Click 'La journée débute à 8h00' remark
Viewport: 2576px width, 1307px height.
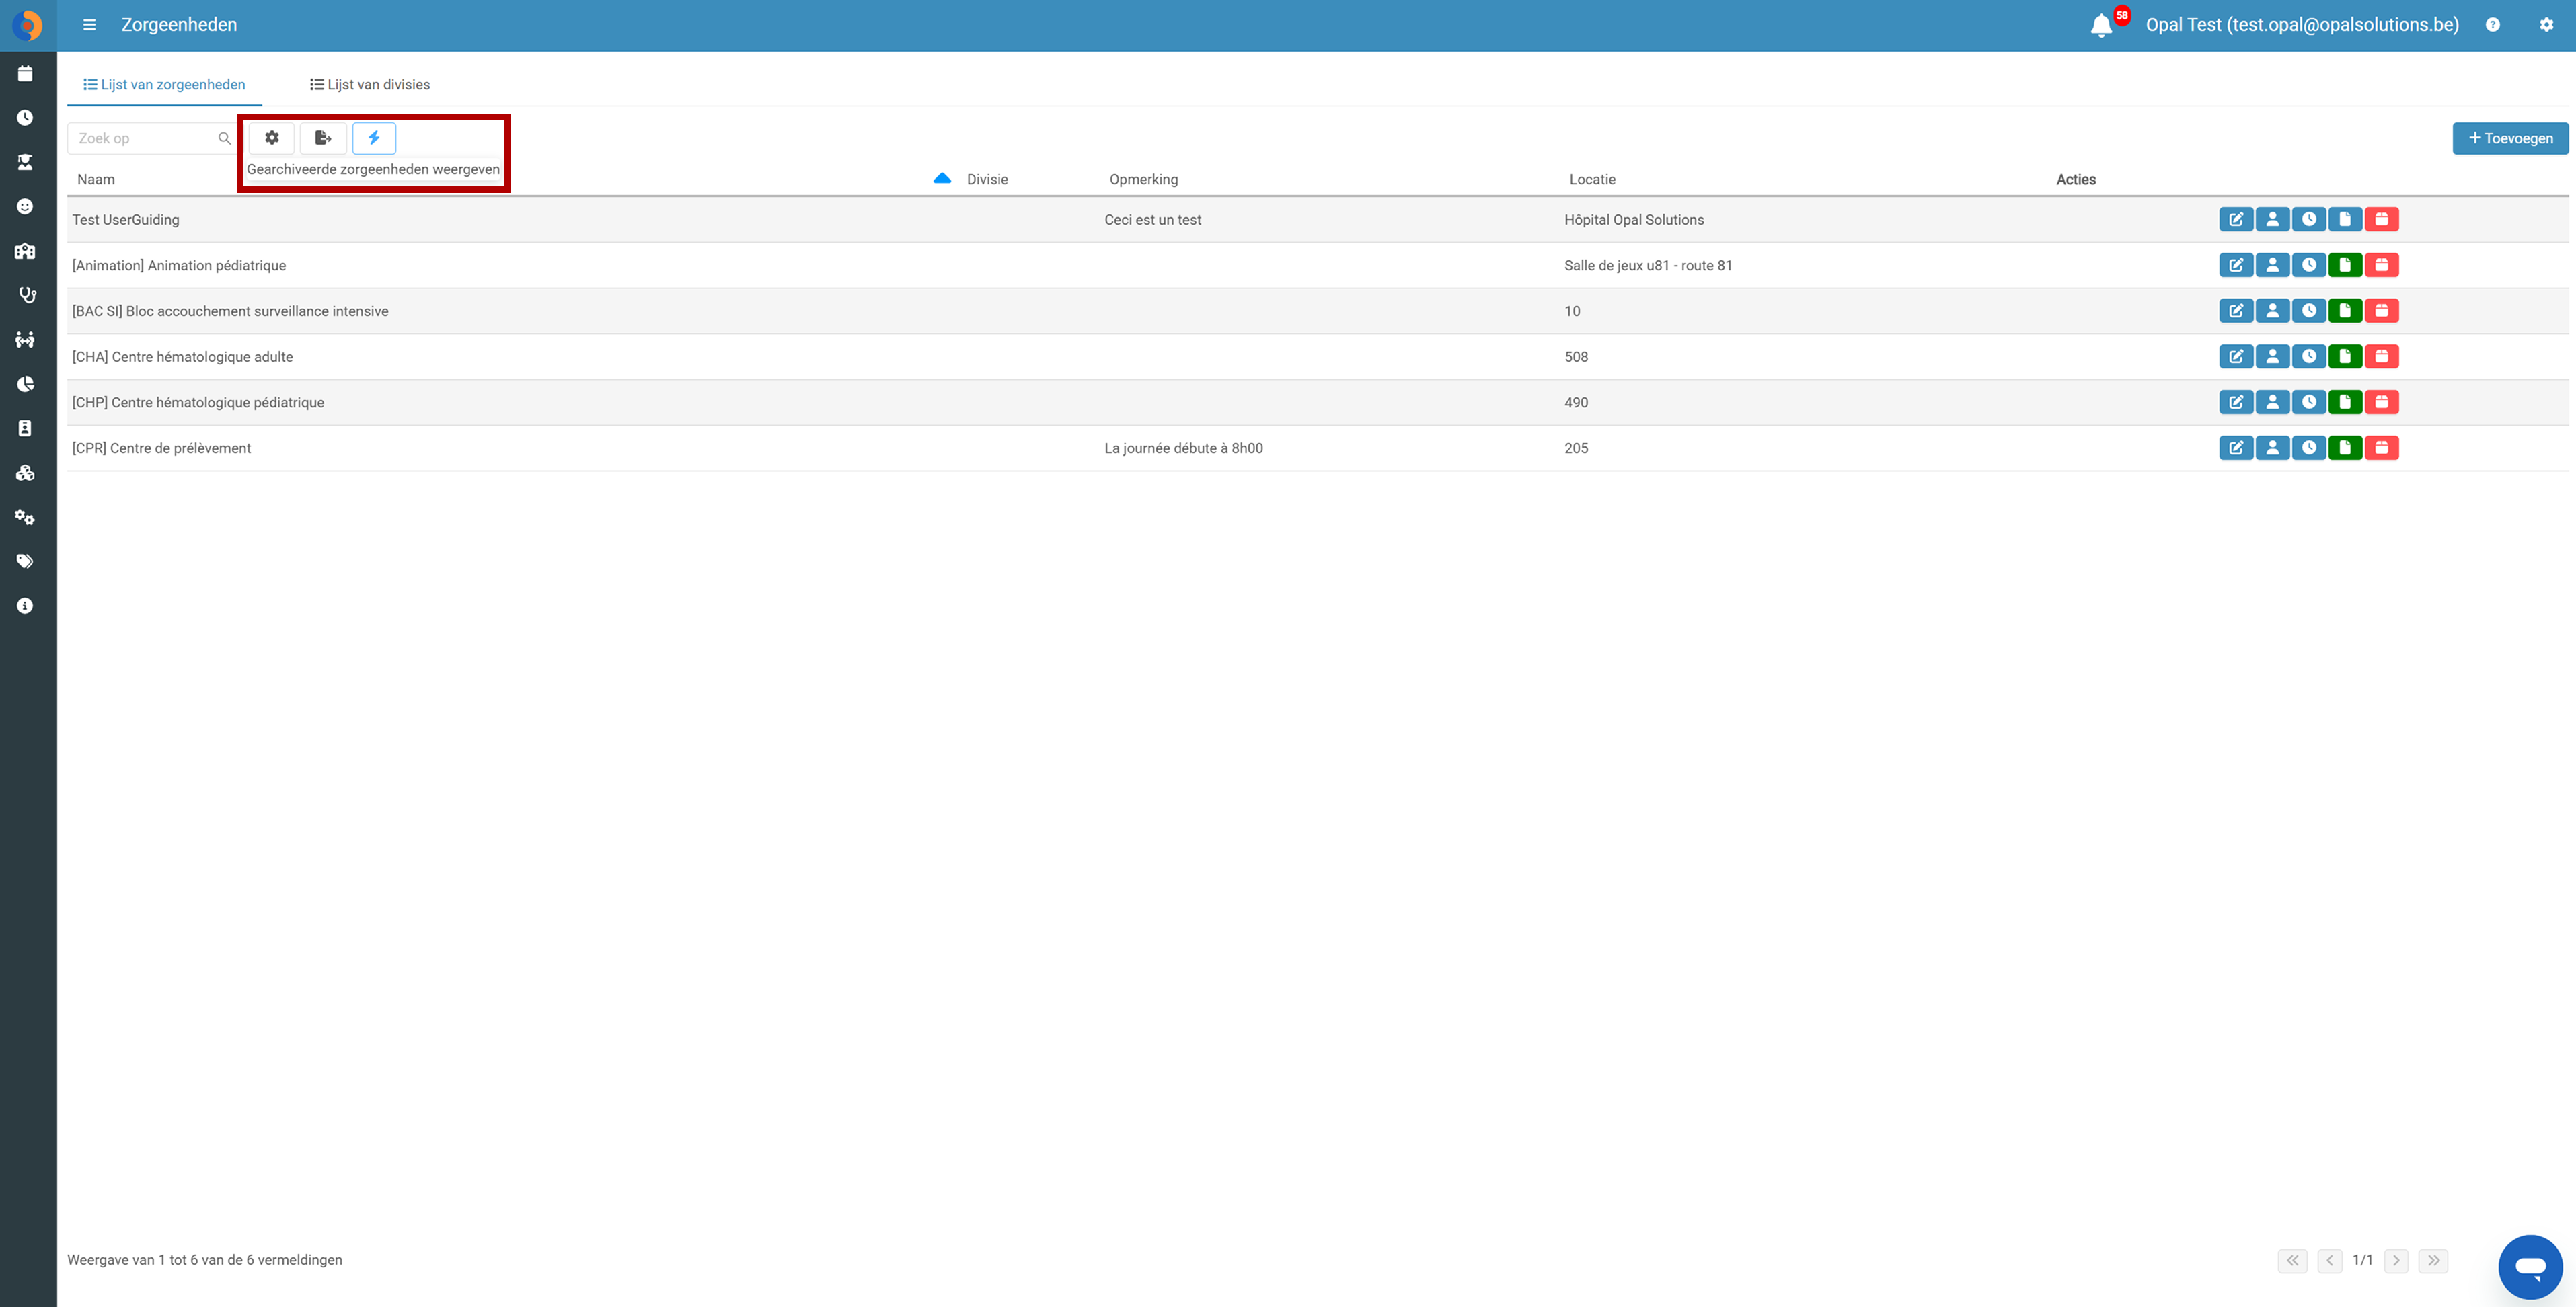1183,448
